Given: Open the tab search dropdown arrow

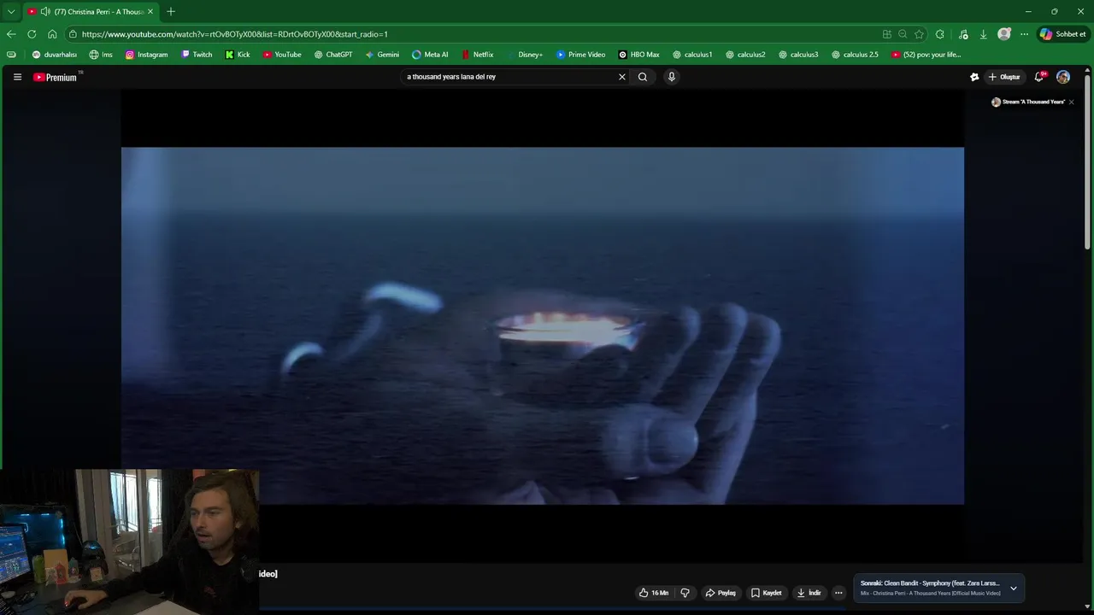Looking at the screenshot, I should (11, 12).
